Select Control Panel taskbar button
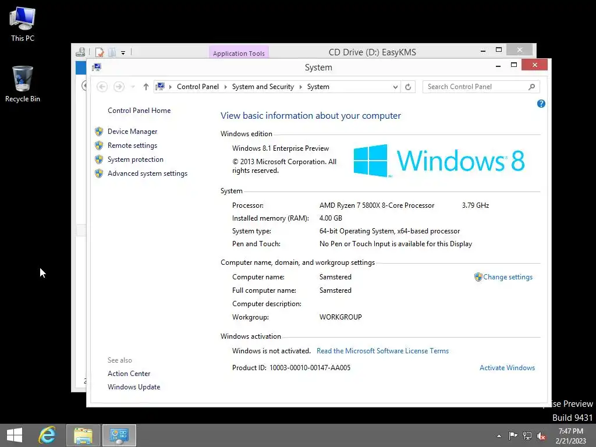Viewport: 596px width, 447px height. pyautogui.click(x=119, y=435)
